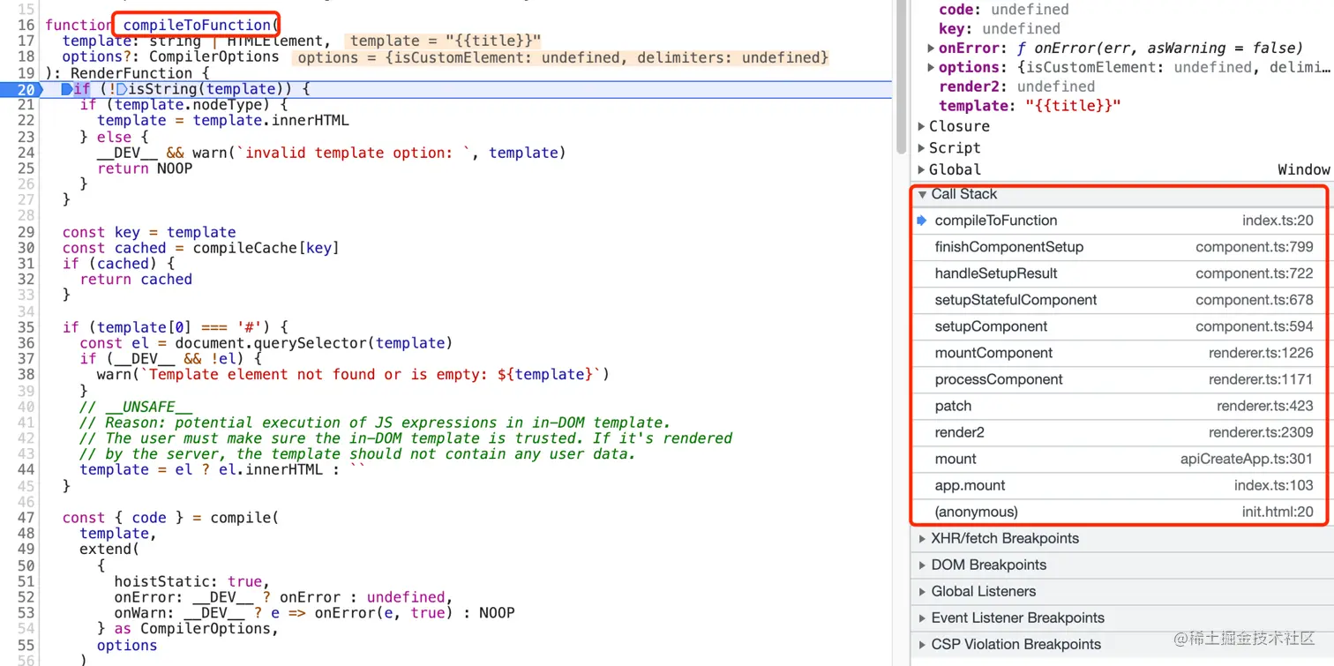Click 'NOOP' on the return line 25
The width and height of the screenshot is (1334, 666).
coord(175,168)
